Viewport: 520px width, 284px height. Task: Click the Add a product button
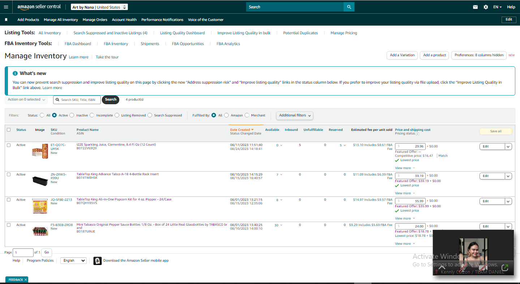(x=435, y=55)
